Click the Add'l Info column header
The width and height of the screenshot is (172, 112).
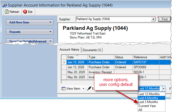tap(165, 57)
